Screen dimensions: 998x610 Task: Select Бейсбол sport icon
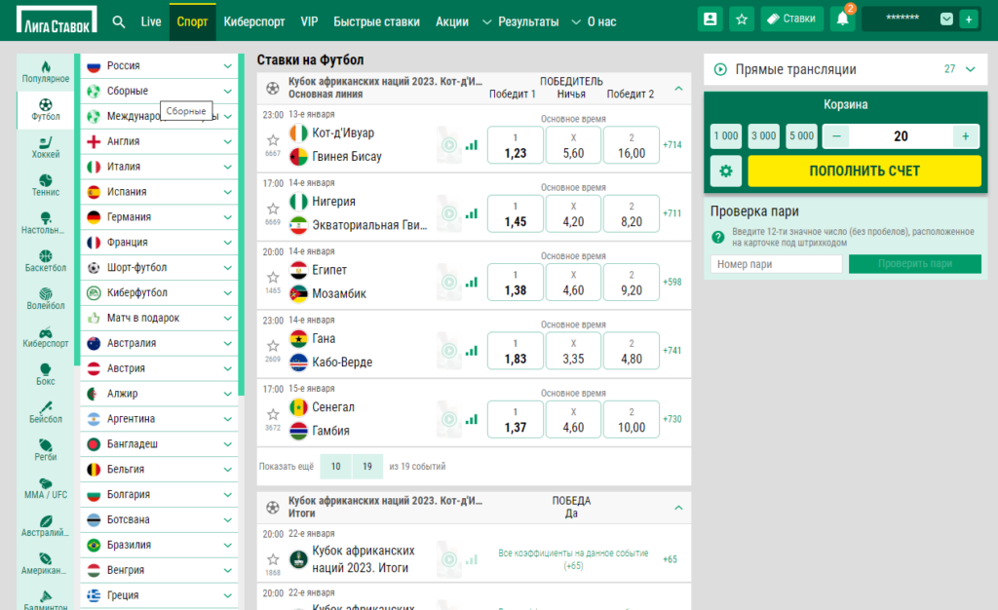[46, 412]
